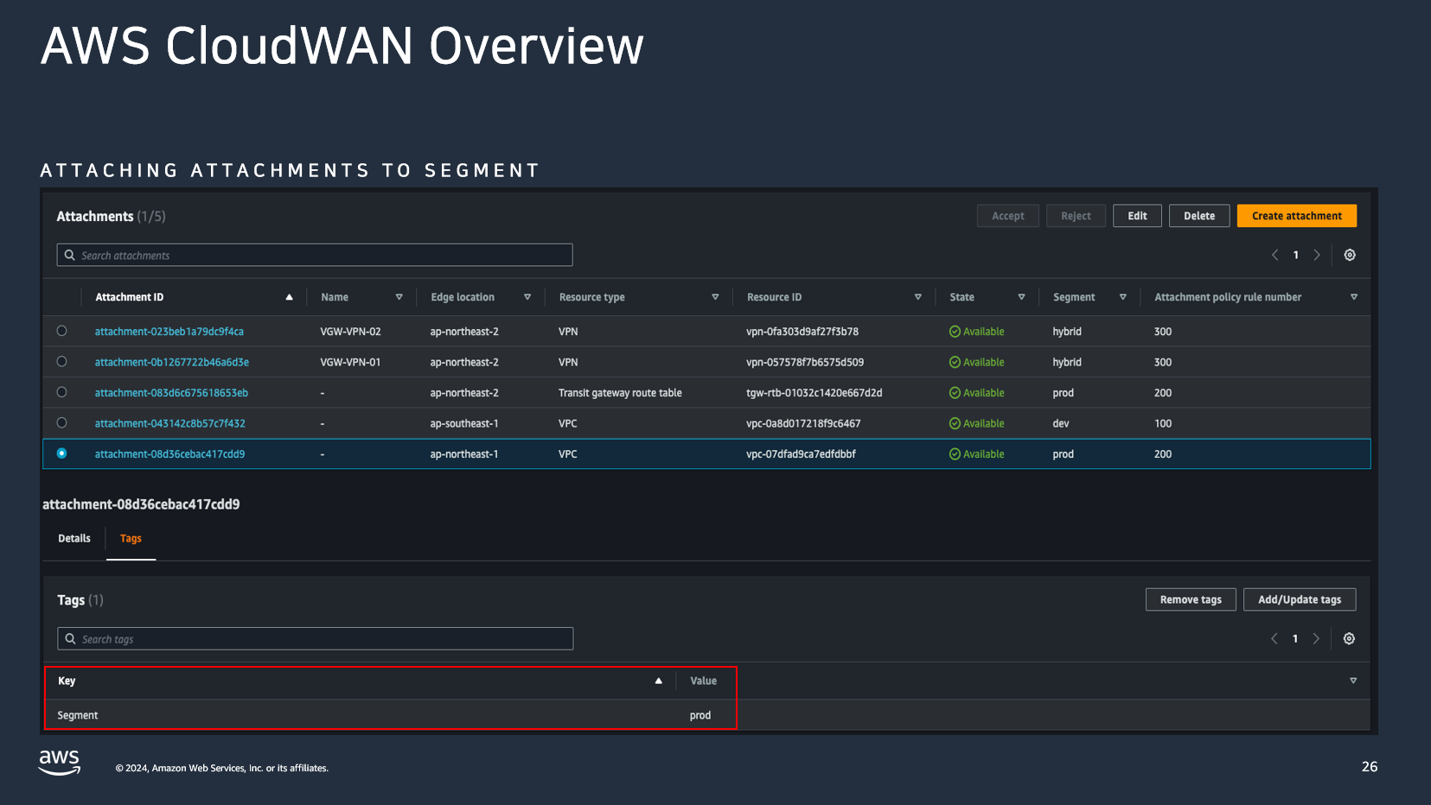Viewport: 1431px width, 805px height.
Task: Click attachments page number 1
Action: pos(1295,255)
